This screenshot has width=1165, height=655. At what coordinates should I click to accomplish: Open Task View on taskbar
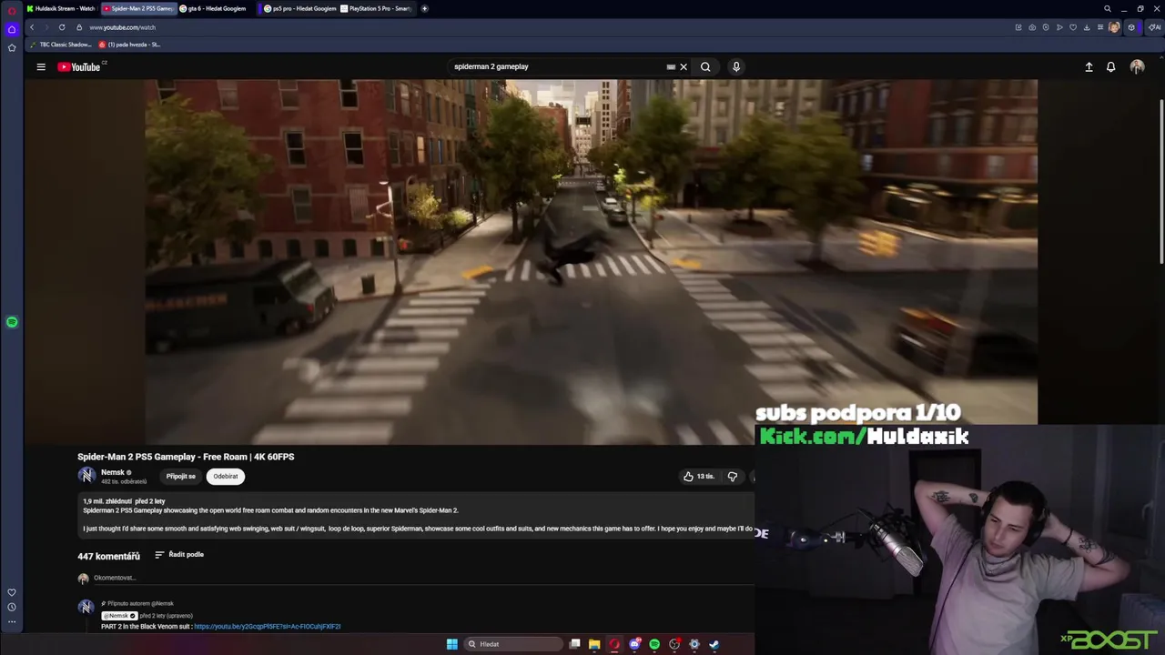[x=574, y=644]
